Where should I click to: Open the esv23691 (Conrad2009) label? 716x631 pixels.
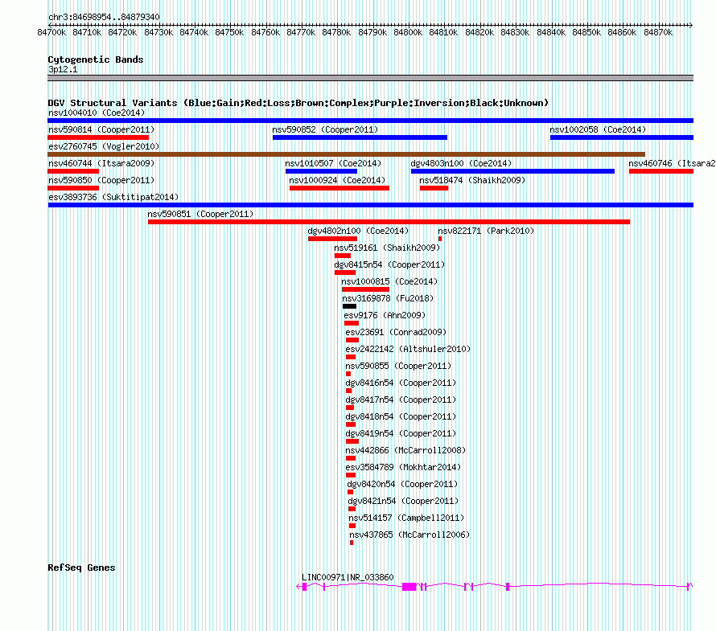[x=396, y=332]
